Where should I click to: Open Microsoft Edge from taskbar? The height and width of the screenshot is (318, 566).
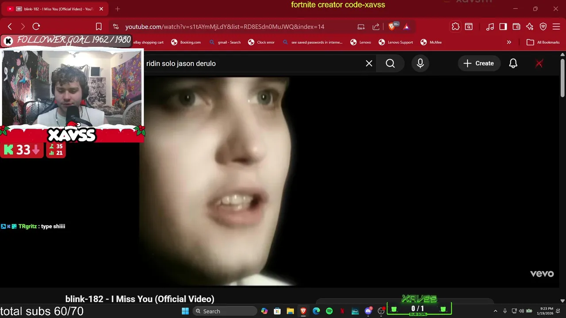(316, 311)
